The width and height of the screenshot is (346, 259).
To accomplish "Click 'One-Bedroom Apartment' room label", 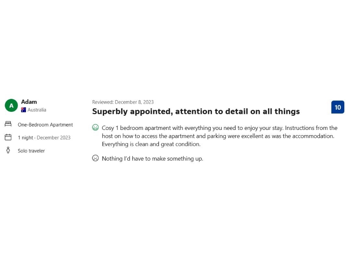I will click(45, 125).
